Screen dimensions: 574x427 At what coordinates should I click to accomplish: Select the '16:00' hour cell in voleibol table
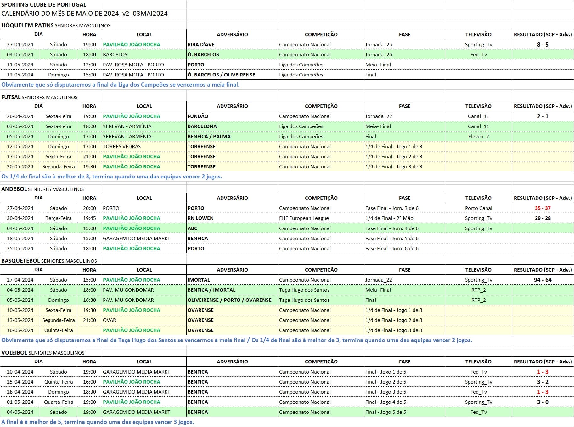pos(89,382)
